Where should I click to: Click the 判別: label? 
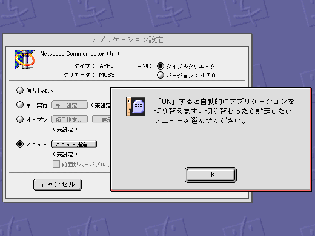point(144,66)
